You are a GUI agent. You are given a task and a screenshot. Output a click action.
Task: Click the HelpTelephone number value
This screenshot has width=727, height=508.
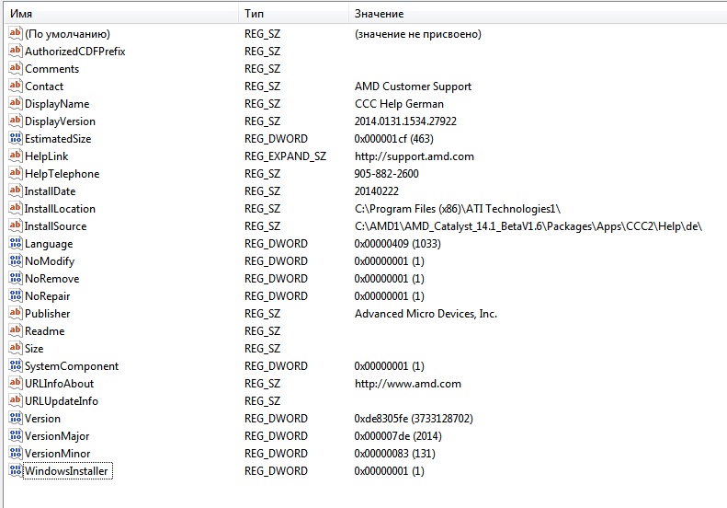click(x=386, y=174)
